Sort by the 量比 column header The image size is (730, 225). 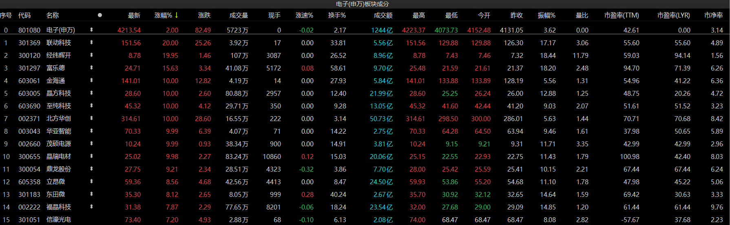[582, 15]
